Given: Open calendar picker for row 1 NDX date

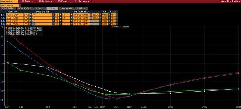Looking at the screenshot, I should 91,15.
